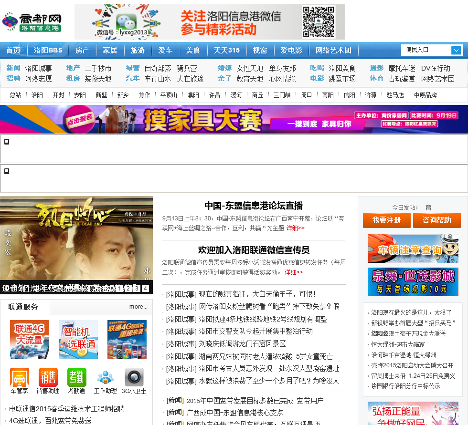This screenshot has height=425, width=468.
Task: Open headline 中国-东盟信息港论坛直播
Action: coord(254,206)
